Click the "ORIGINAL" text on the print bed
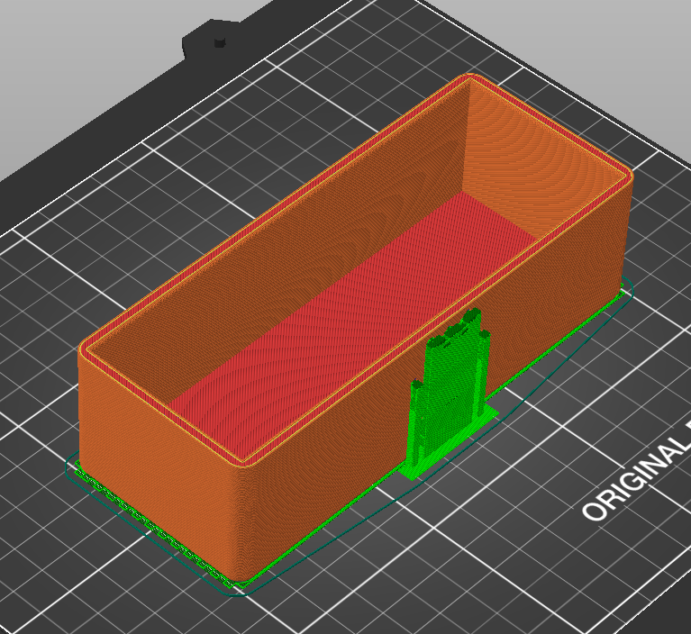 [x=637, y=471]
